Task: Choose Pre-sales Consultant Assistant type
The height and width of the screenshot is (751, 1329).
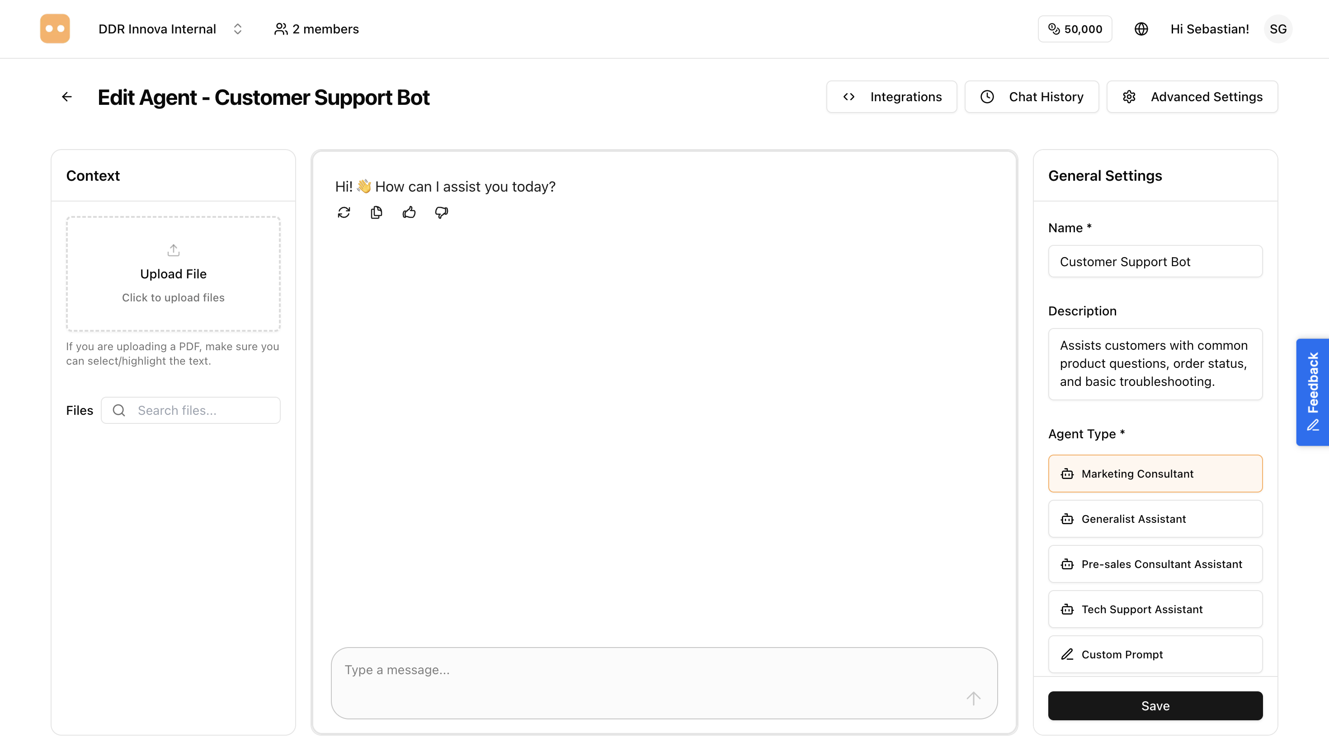Action: 1155,564
